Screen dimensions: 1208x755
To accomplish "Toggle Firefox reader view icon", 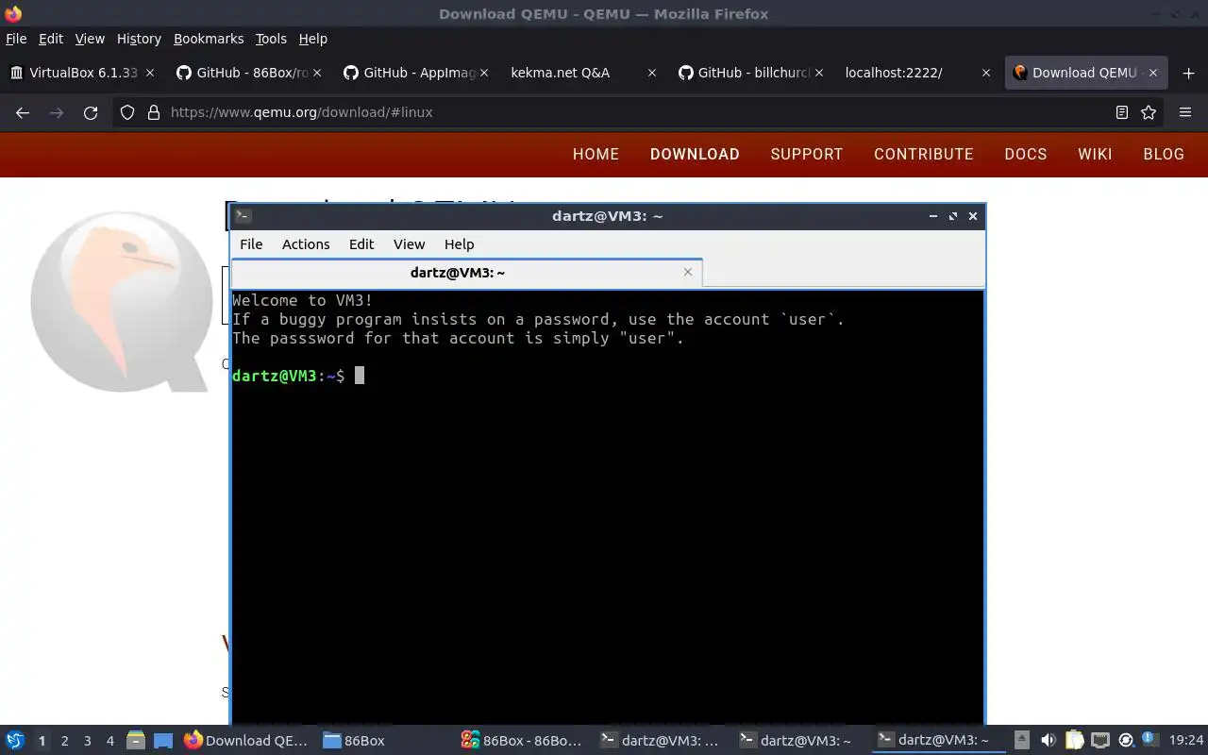I will [1122, 112].
